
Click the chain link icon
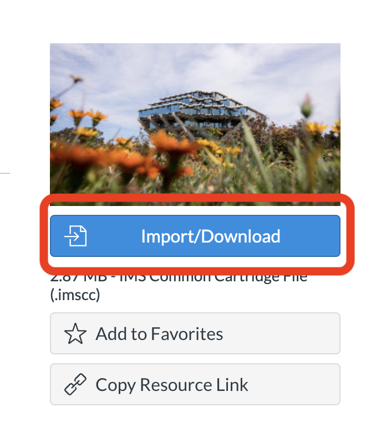tap(75, 384)
